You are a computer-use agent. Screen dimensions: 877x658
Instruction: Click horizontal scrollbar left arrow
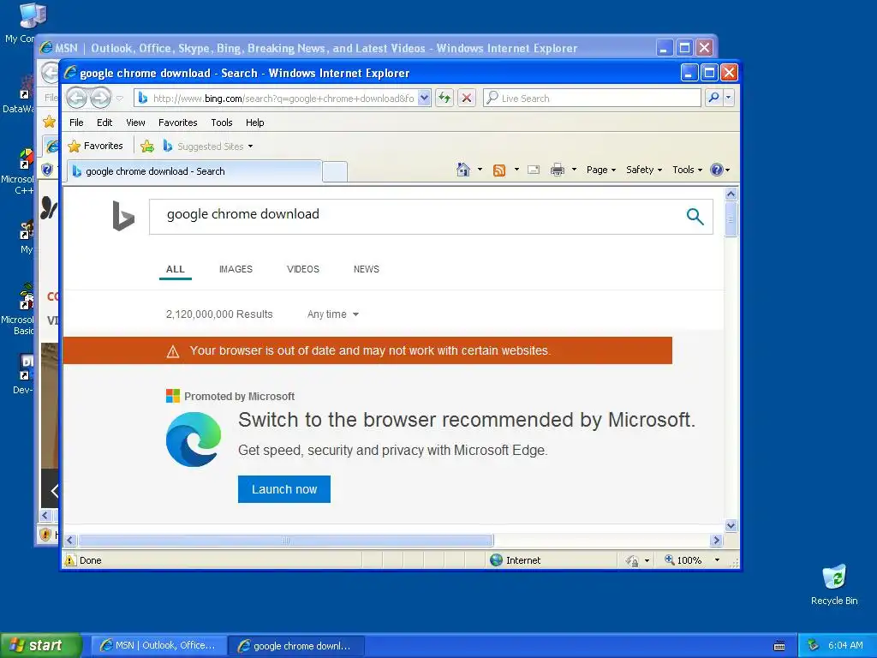pos(70,540)
